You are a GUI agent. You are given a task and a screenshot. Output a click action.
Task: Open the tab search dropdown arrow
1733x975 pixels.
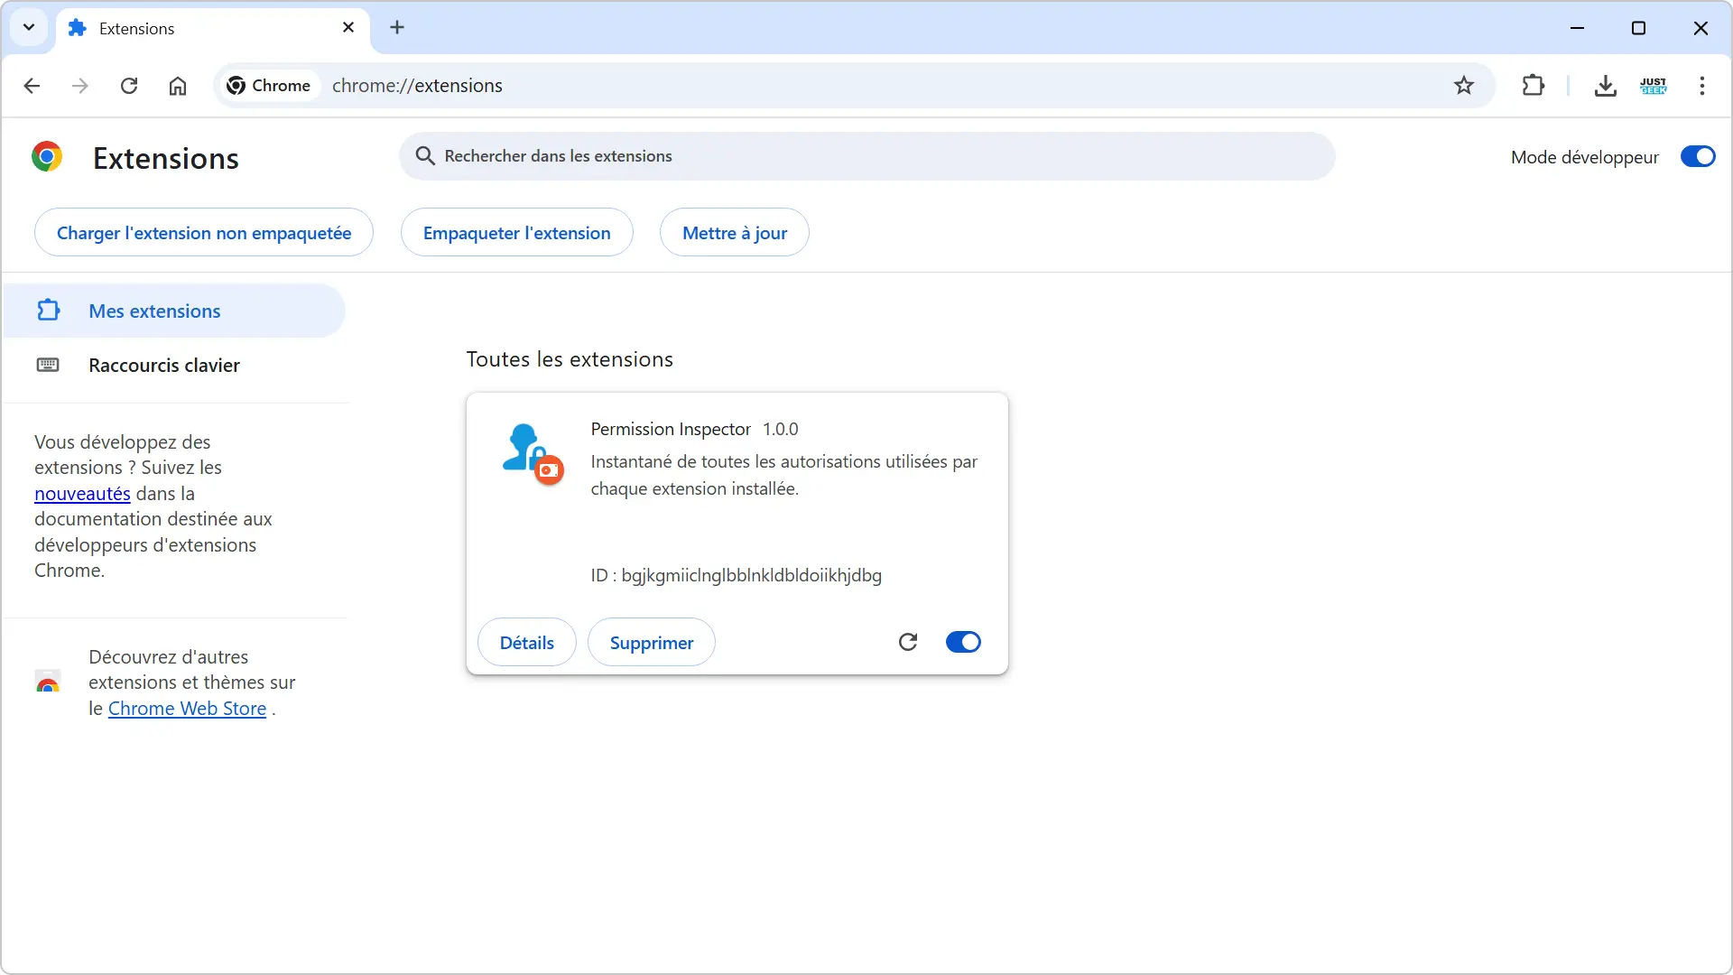click(29, 27)
